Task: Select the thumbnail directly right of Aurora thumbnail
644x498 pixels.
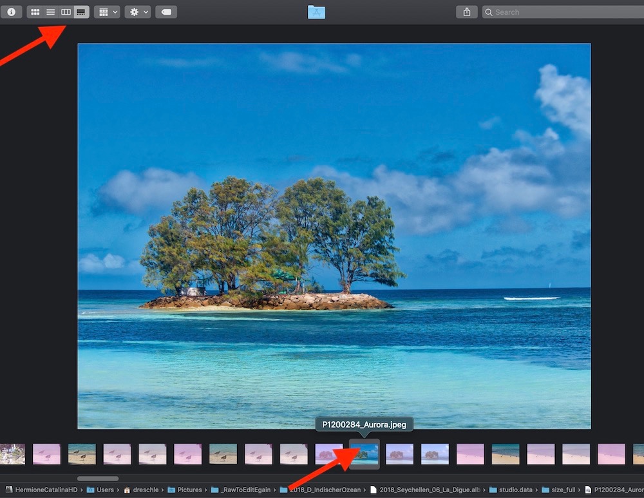Action: (x=400, y=454)
